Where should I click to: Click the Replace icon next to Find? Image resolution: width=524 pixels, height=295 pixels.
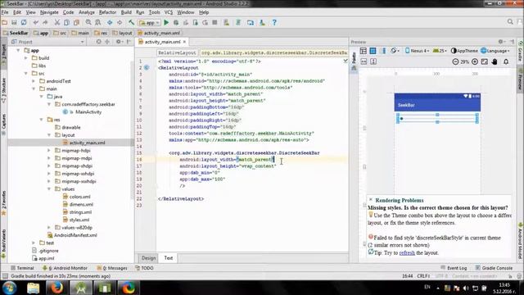98,22
